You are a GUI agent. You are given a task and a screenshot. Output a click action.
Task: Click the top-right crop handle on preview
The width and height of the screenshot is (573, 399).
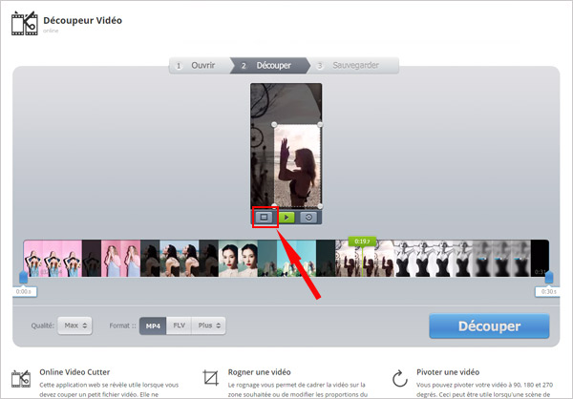[319, 124]
